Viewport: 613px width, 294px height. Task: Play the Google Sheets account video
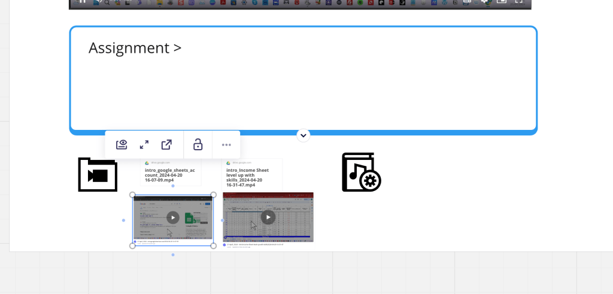coord(173,218)
